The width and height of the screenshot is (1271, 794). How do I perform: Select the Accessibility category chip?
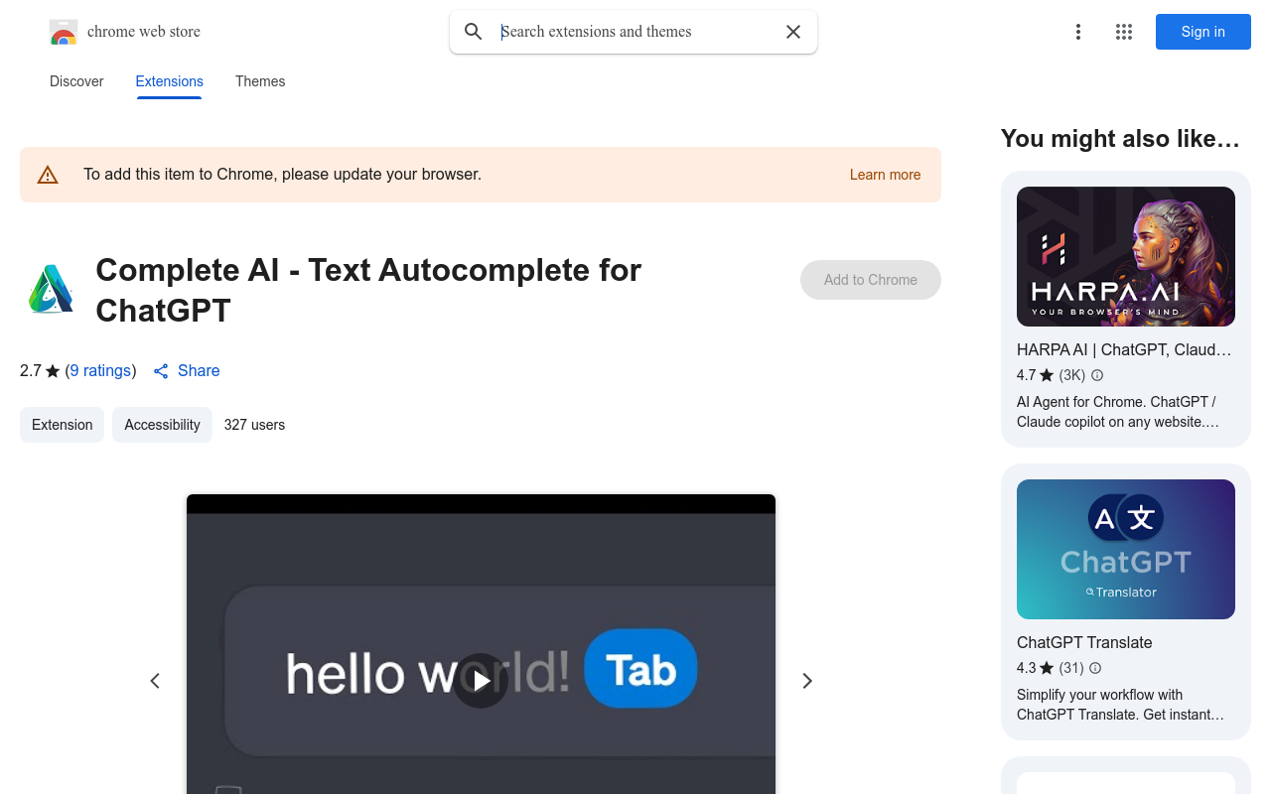pyautogui.click(x=162, y=425)
